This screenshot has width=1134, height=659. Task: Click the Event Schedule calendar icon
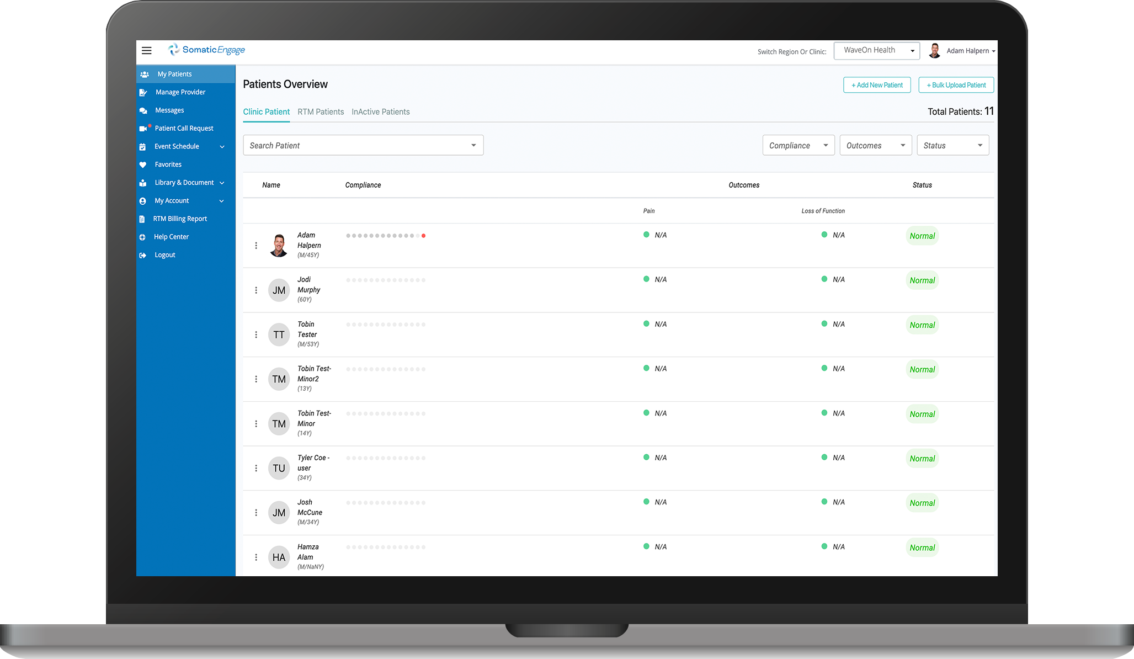tap(142, 147)
